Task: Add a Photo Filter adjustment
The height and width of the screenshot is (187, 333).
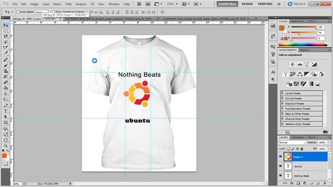Action: pos(314,74)
